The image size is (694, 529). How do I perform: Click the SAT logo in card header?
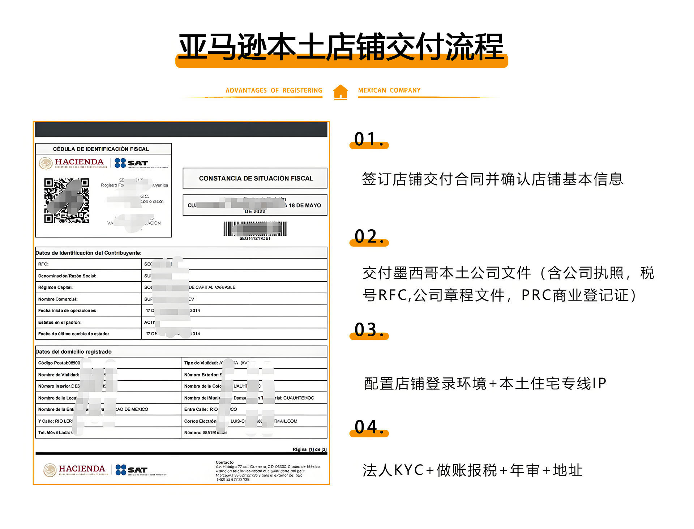pos(132,163)
